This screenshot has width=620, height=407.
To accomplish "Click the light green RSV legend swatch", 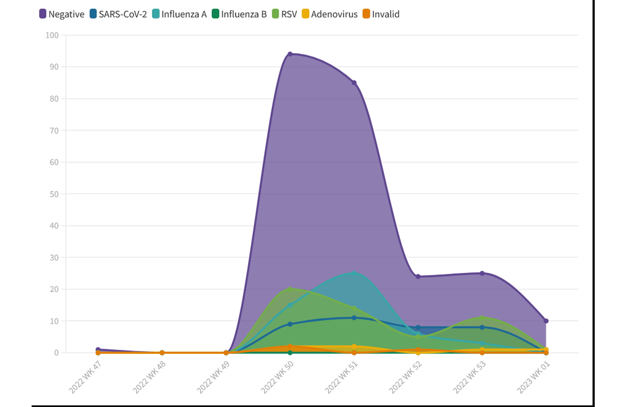I will pyautogui.click(x=275, y=14).
